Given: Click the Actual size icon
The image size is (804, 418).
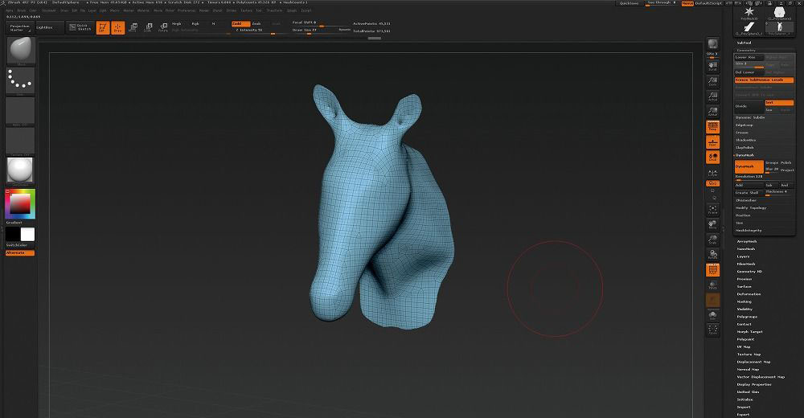Looking at the screenshot, I should coord(712,96).
